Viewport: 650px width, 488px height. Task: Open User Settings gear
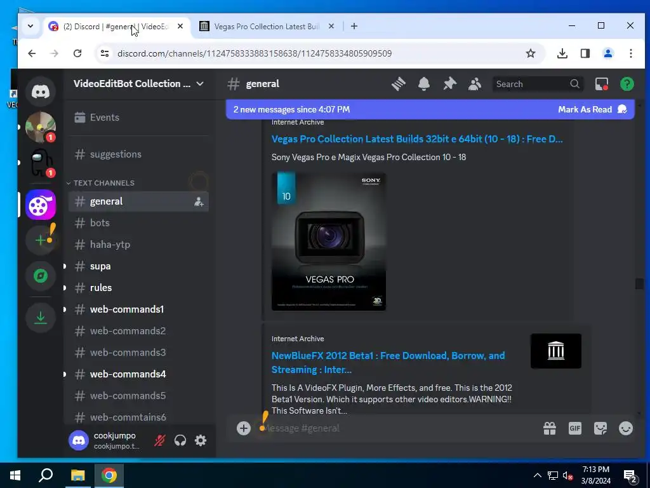pyautogui.click(x=201, y=440)
